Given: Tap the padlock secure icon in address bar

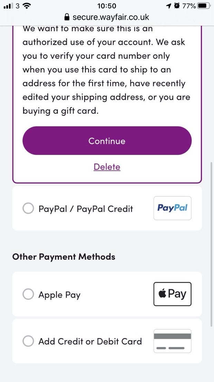Looking at the screenshot, I should click(x=67, y=17).
